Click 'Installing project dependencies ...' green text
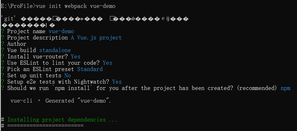The height and width of the screenshot is (131, 297). click(x=62, y=120)
